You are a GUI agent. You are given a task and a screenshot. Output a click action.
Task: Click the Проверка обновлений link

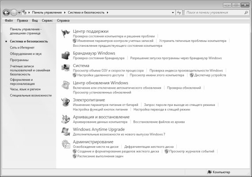184,88
